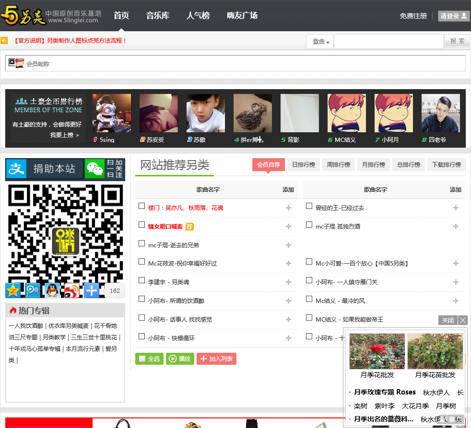The height and width of the screenshot is (428, 471).
Task: Add Mc结义 - 最冷的风 with plus icon
Action: 456,301
